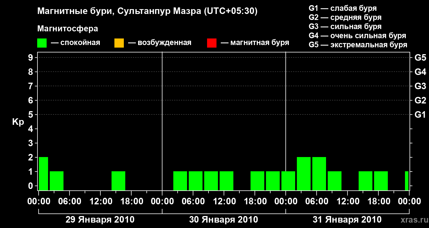Click the 'G3 — сильная буря' legend line

(x=345, y=27)
